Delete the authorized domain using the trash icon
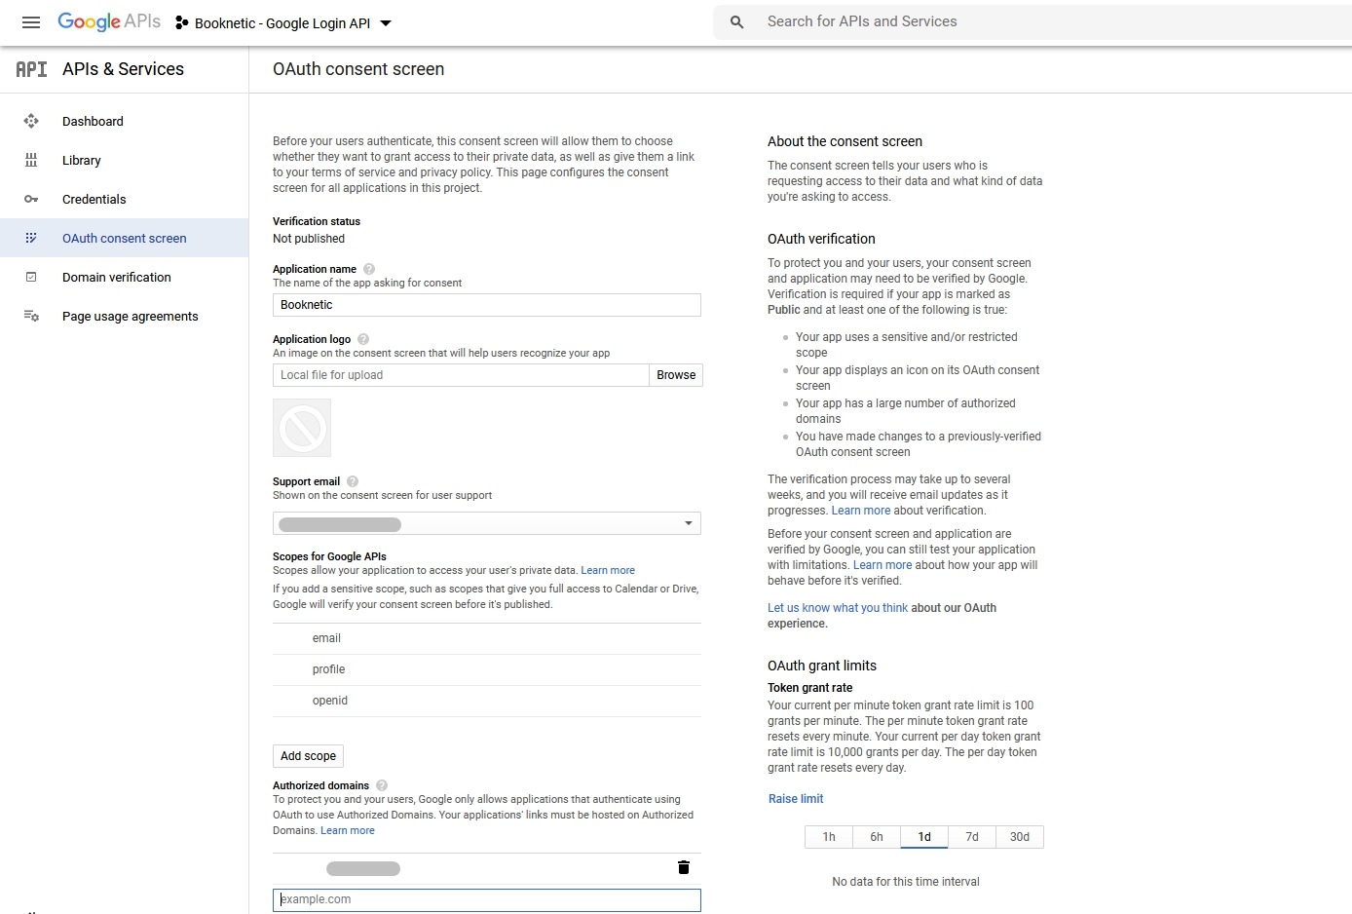This screenshot has height=914, width=1352. click(683, 866)
